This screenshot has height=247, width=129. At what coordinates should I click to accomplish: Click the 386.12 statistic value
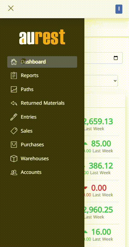point(101,166)
